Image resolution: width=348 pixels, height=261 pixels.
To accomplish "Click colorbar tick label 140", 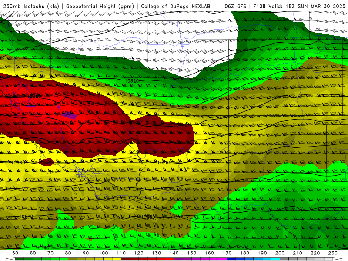I will coord(174,253).
